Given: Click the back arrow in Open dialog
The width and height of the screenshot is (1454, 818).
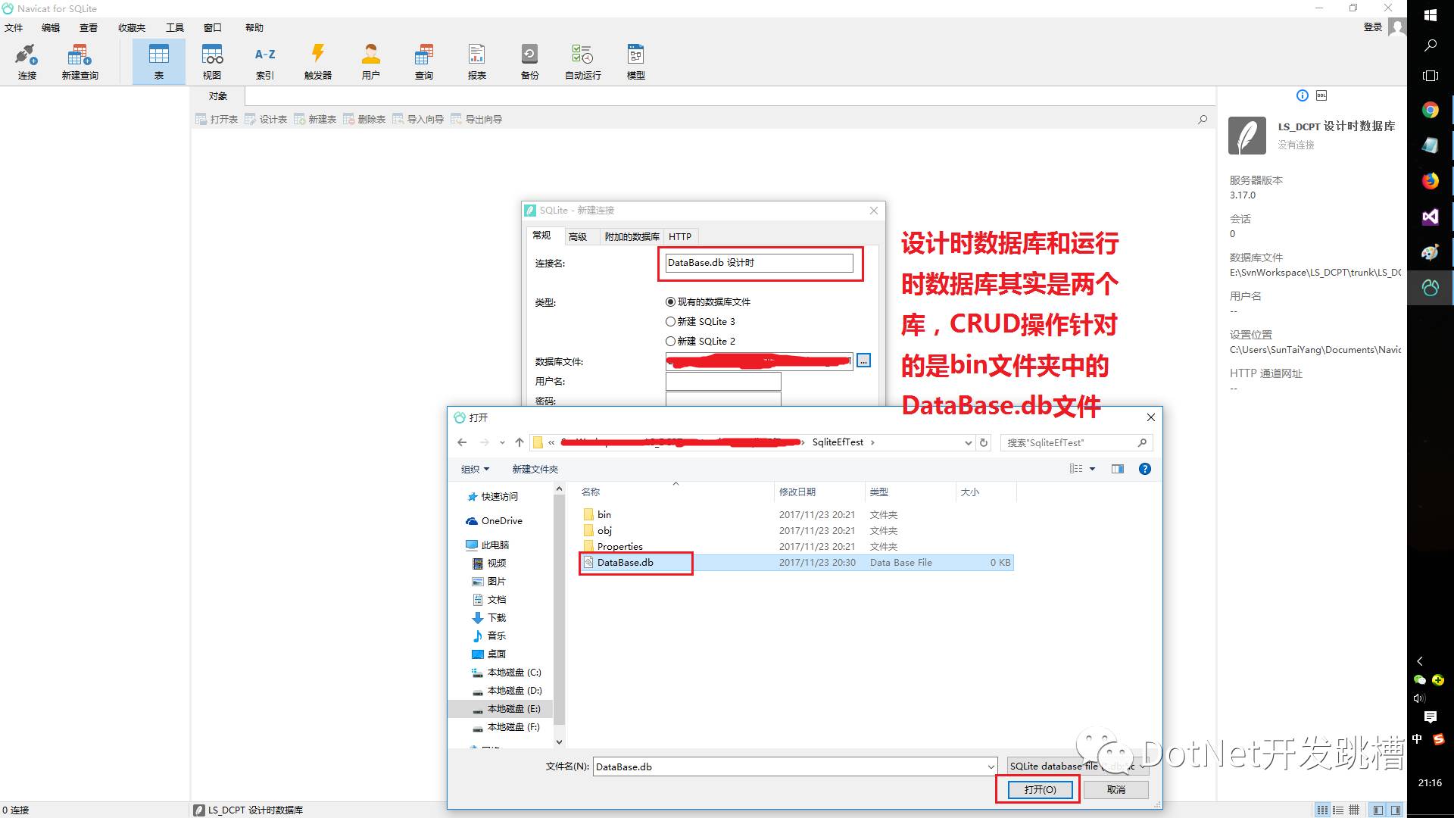Looking at the screenshot, I should [x=462, y=442].
